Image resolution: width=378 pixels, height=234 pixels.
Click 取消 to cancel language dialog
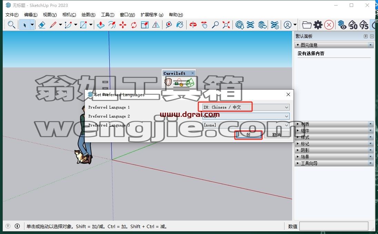[277, 135]
